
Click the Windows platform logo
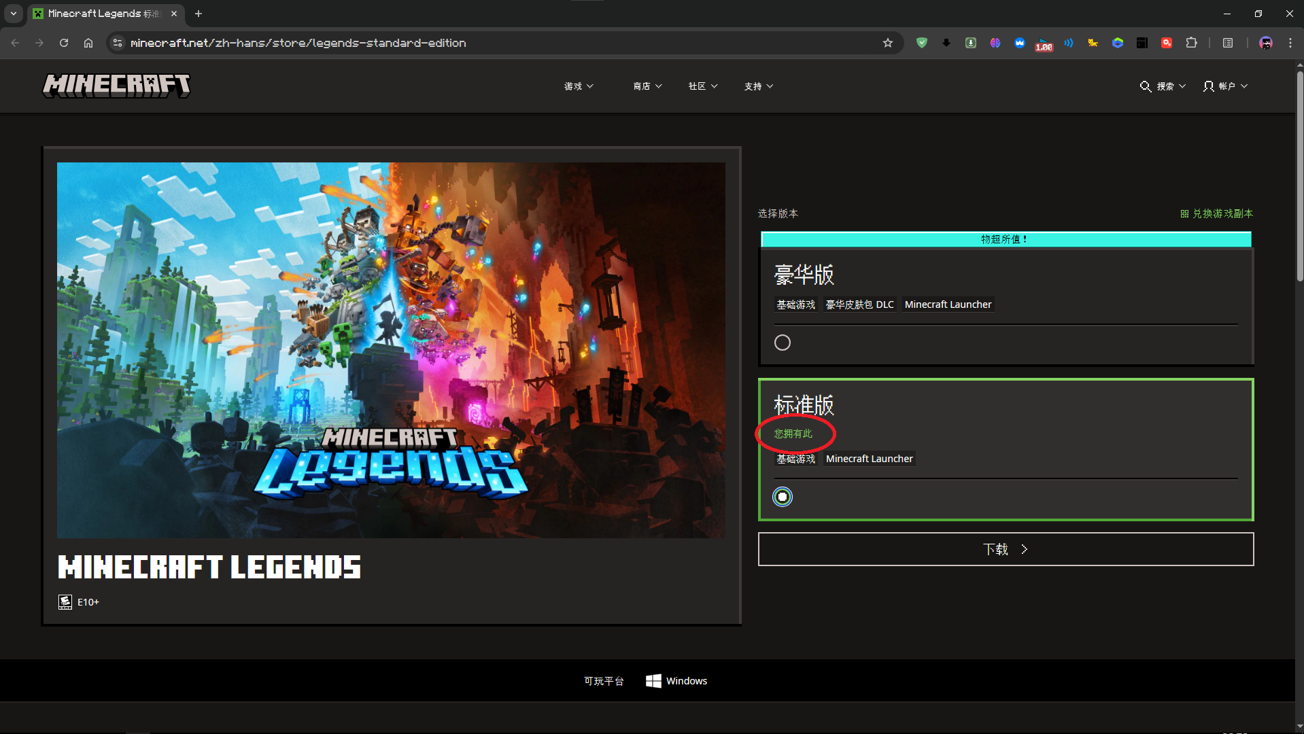[x=653, y=681]
